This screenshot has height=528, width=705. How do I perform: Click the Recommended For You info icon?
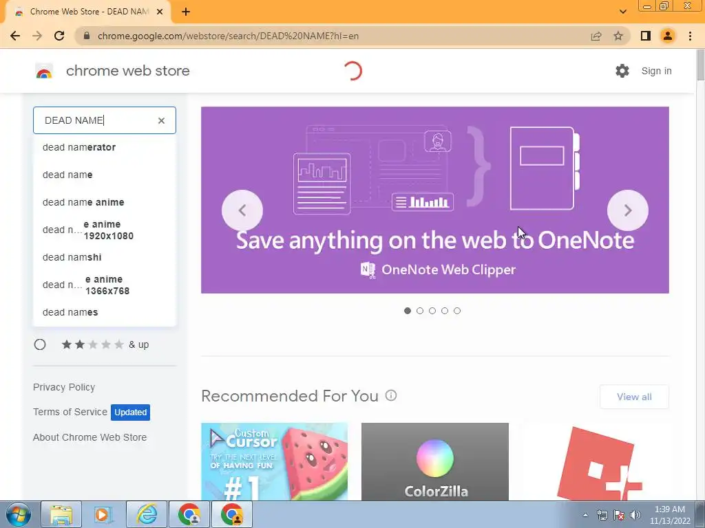[x=391, y=395]
